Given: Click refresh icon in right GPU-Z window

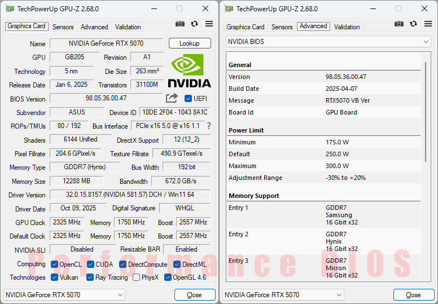Looking at the screenshot, I should (413, 24).
